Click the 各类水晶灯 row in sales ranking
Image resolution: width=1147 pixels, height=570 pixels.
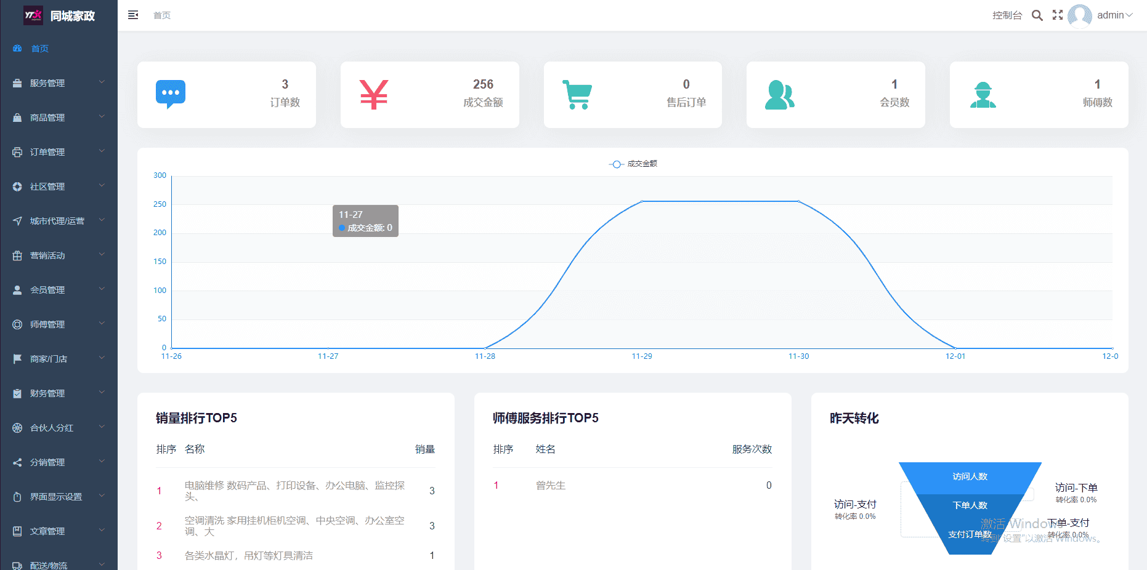(x=296, y=556)
